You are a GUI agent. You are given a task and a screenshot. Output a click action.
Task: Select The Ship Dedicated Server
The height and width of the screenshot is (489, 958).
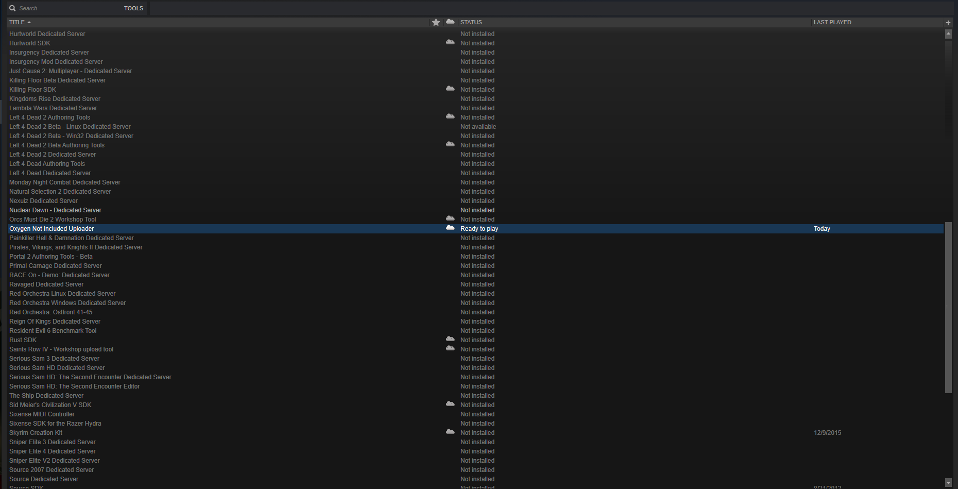coord(46,396)
